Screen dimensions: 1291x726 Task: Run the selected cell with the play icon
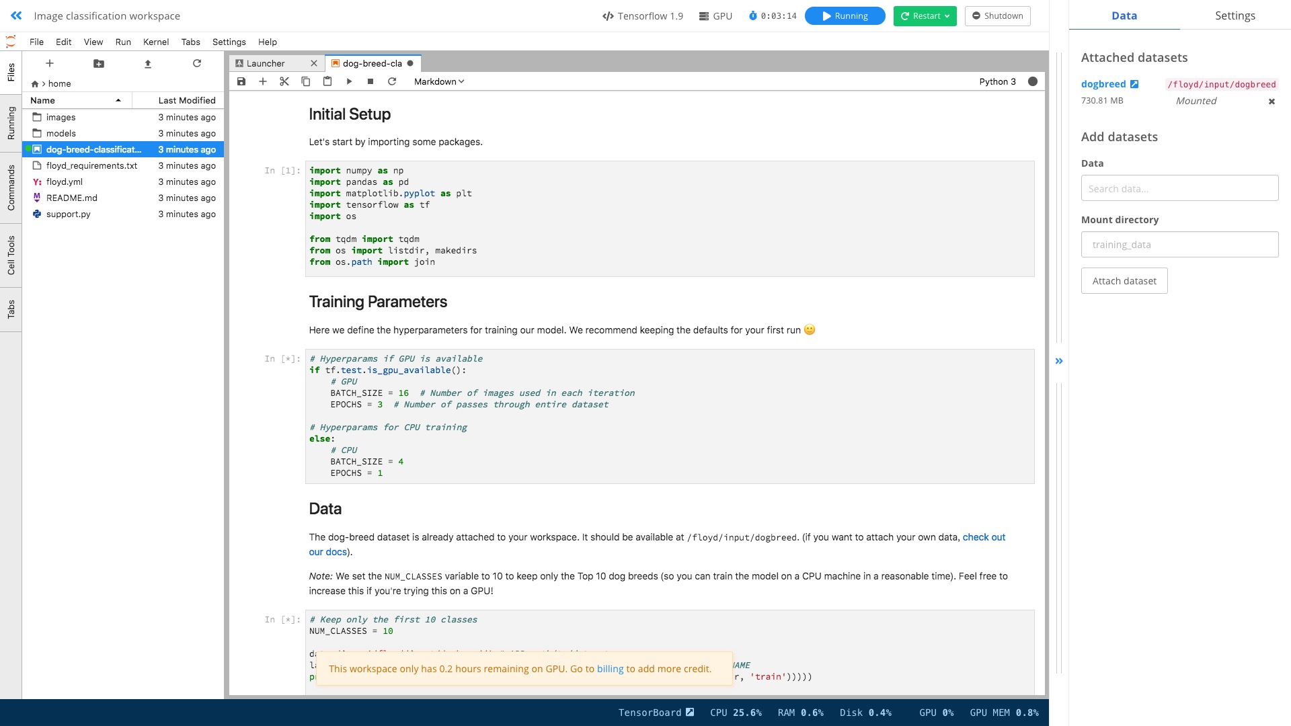pyautogui.click(x=349, y=81)
